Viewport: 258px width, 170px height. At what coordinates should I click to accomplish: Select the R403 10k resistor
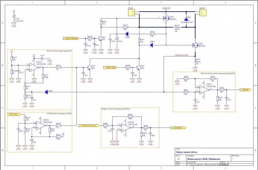105,126
